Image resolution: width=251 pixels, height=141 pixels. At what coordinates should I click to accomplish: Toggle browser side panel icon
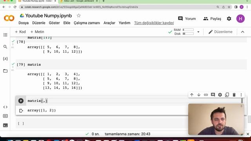coord(236,7)
